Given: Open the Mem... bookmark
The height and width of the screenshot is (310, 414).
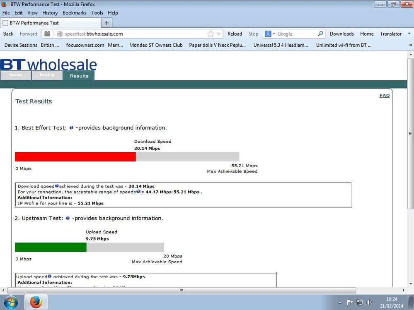Looking at the screenshot, I should (x=115, y=45).
